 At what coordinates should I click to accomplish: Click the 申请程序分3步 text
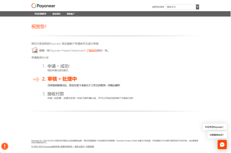(x=40, y=58)
